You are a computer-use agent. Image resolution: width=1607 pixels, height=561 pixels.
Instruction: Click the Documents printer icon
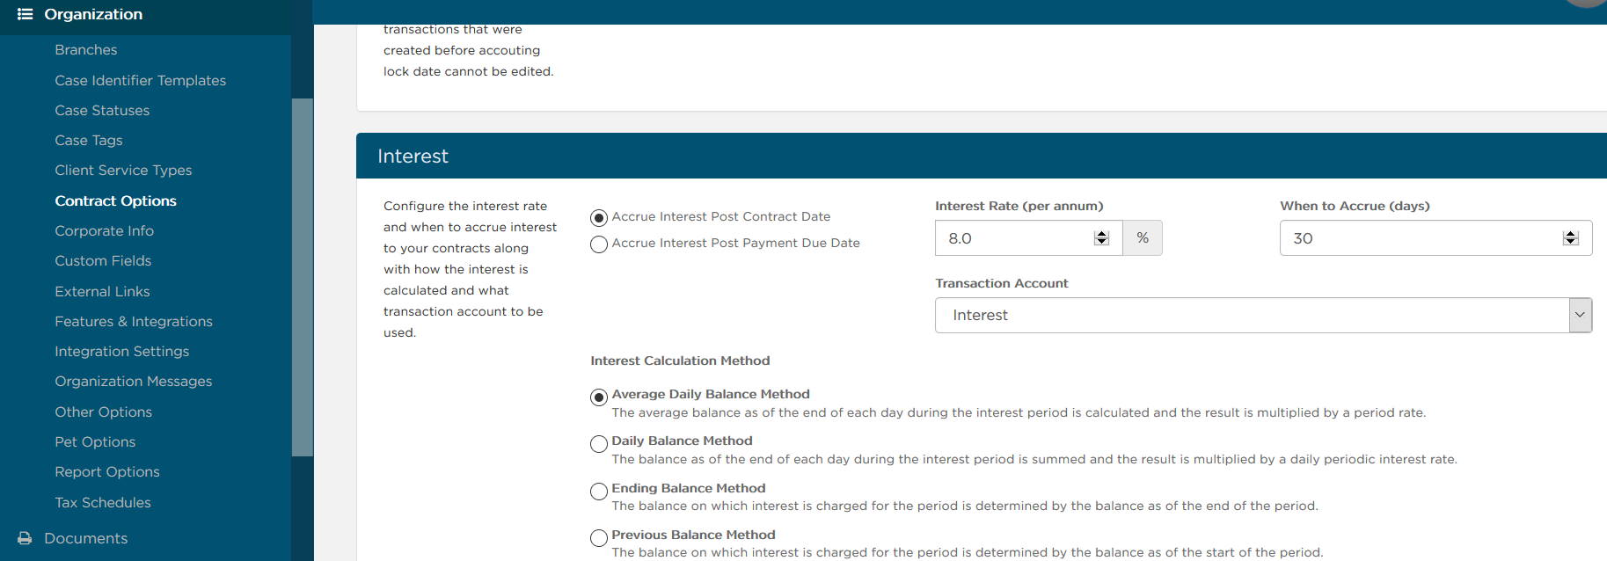pyautogui.click(x=25, y=538)
